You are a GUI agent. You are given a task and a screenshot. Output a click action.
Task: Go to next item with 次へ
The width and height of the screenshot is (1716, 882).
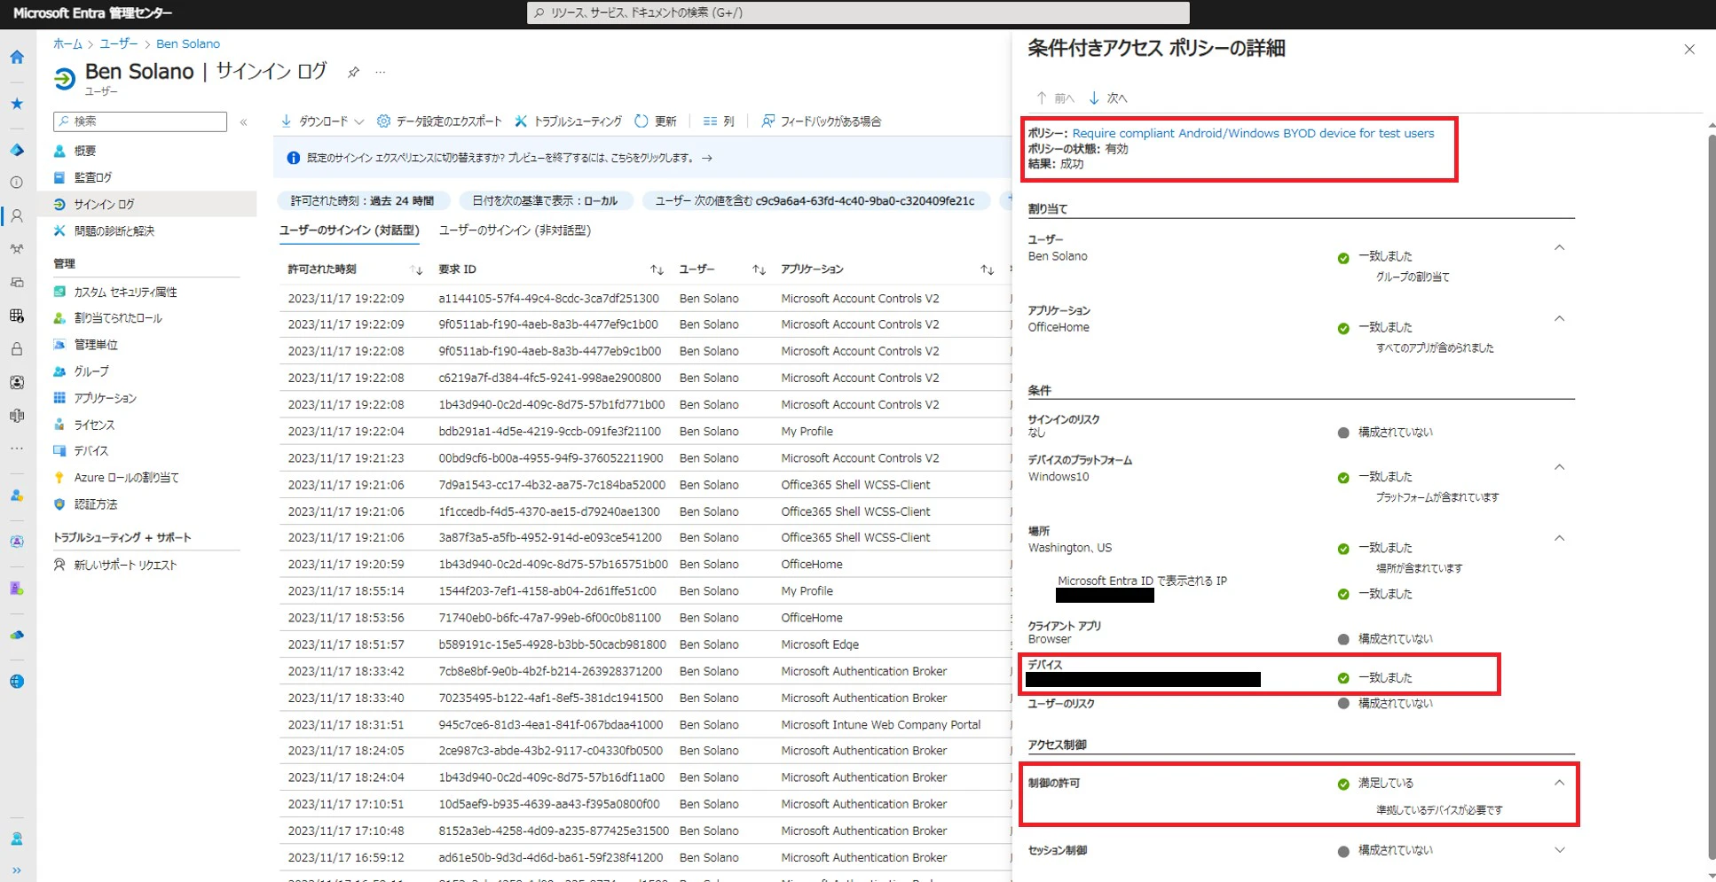[1108, 98]
